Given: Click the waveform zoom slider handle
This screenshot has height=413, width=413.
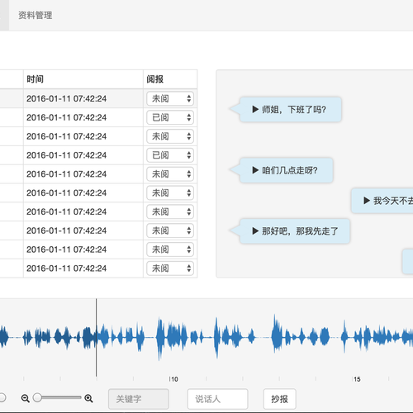Looking at the screenshot, I should click(x=37, y=397).
